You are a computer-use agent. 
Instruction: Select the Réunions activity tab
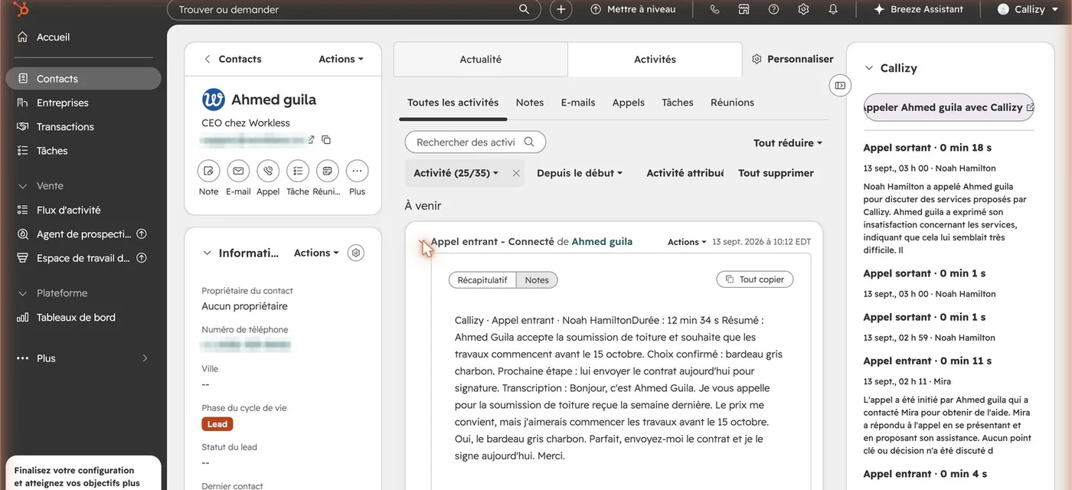coord(732,103)
